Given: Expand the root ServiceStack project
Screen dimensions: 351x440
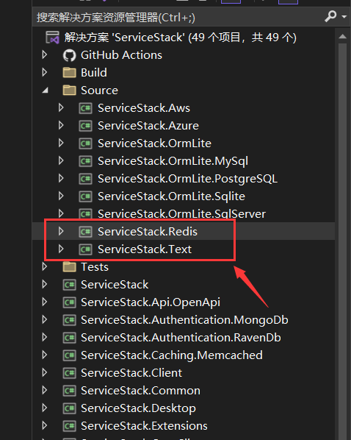Looking at the screenshot, I should [x=45, y=285].
